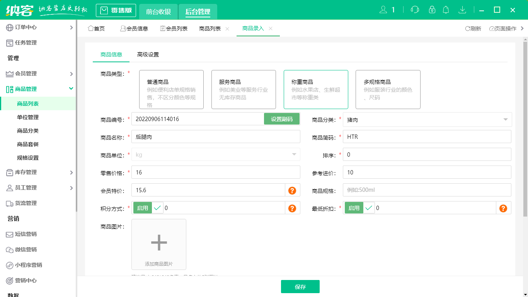Open the notification bell icon
Screen dimensions: 528x297
[x=446, y=10]
